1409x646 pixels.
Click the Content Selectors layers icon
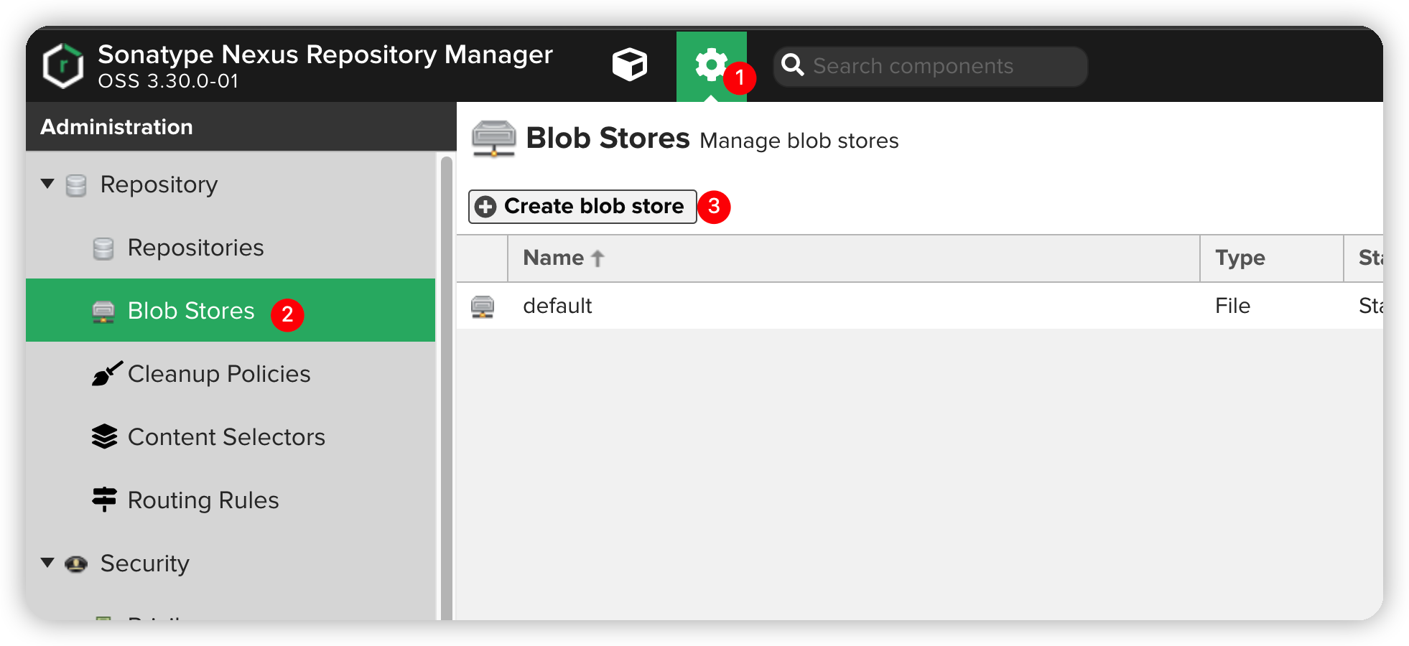[x=105, y=437]
